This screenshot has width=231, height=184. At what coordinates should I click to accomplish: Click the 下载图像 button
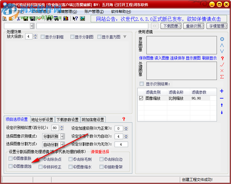tap(171, 26)
